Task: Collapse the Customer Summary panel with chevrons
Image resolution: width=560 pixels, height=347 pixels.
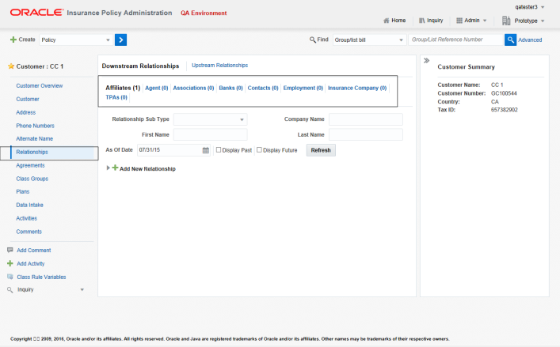Action: coord(426,61)
